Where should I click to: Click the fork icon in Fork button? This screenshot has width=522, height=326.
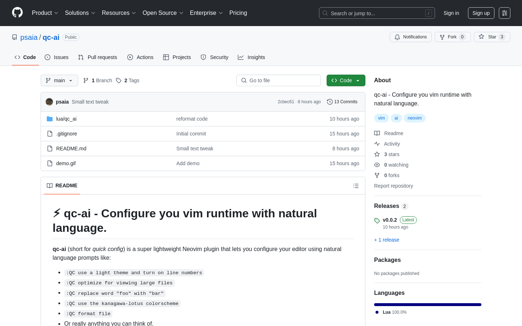pyautogui.click(x=442, y=37)
